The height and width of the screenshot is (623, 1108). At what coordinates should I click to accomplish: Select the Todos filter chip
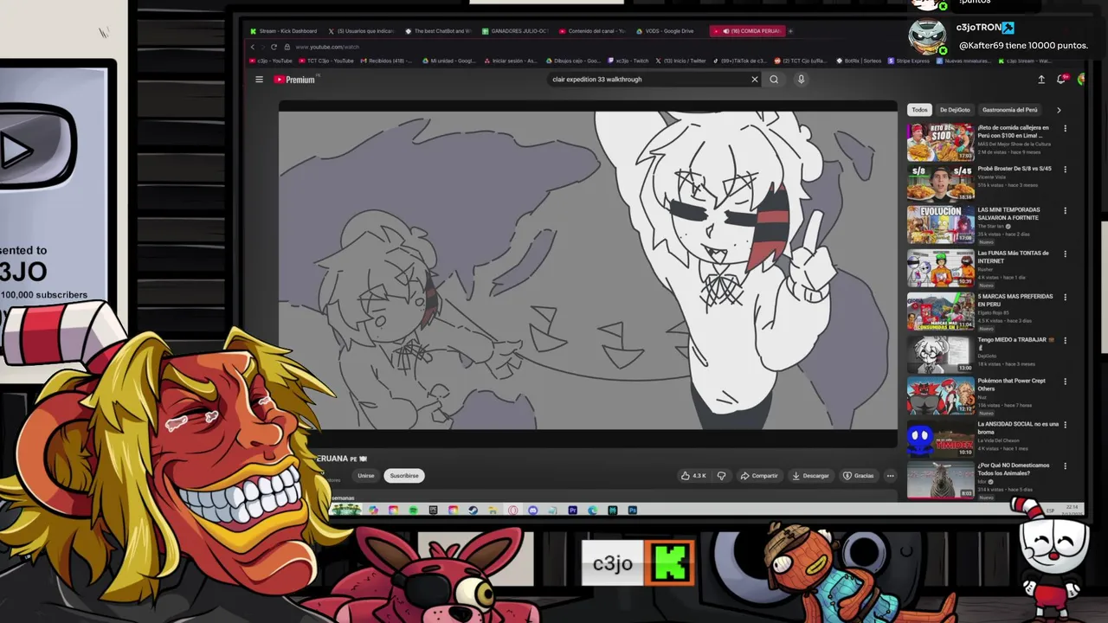919,110
